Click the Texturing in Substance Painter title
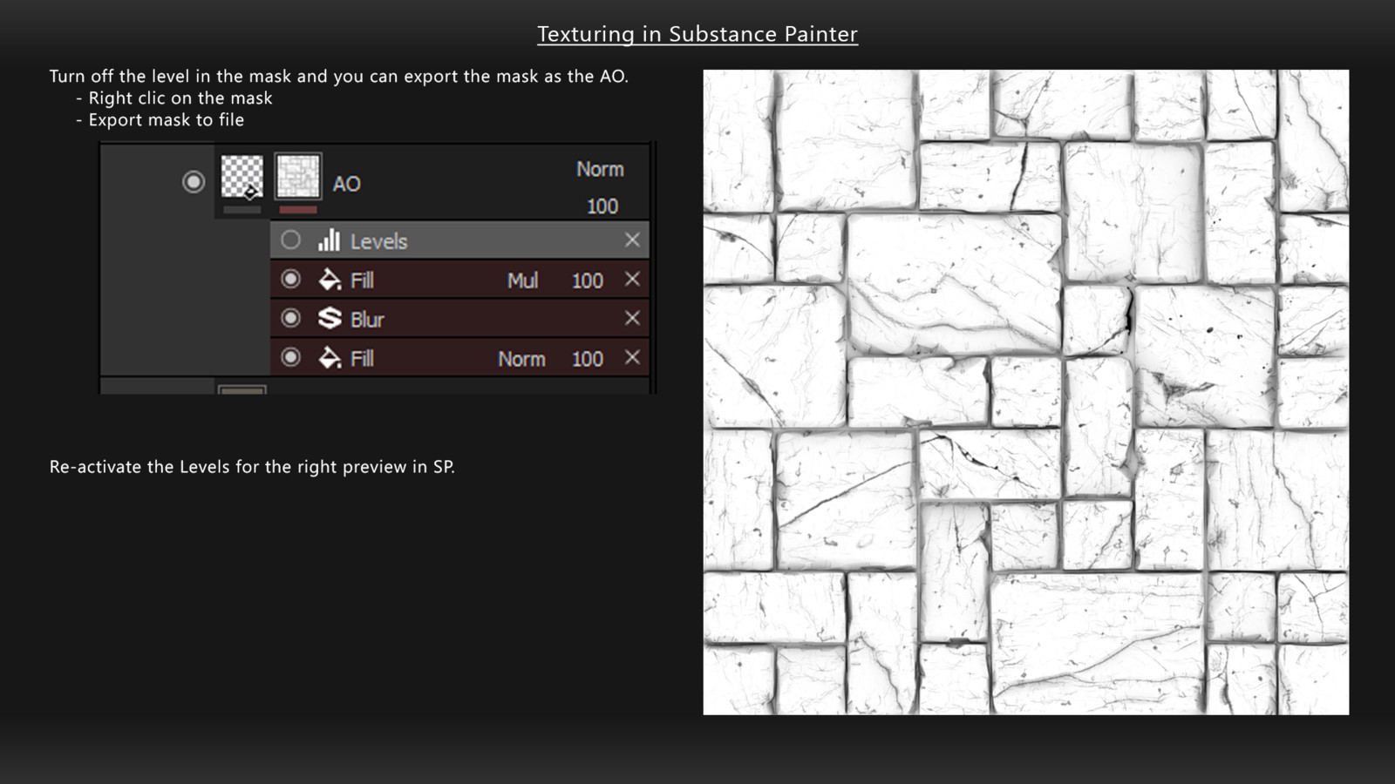 tap(697, 34)
